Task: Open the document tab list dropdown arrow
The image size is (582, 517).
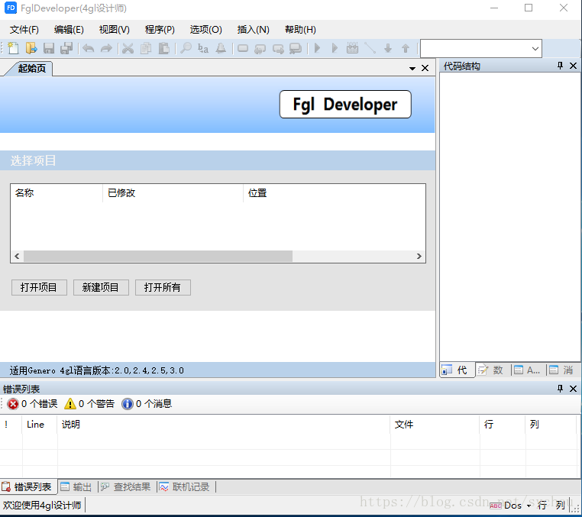Action: [x=412, y=68]
